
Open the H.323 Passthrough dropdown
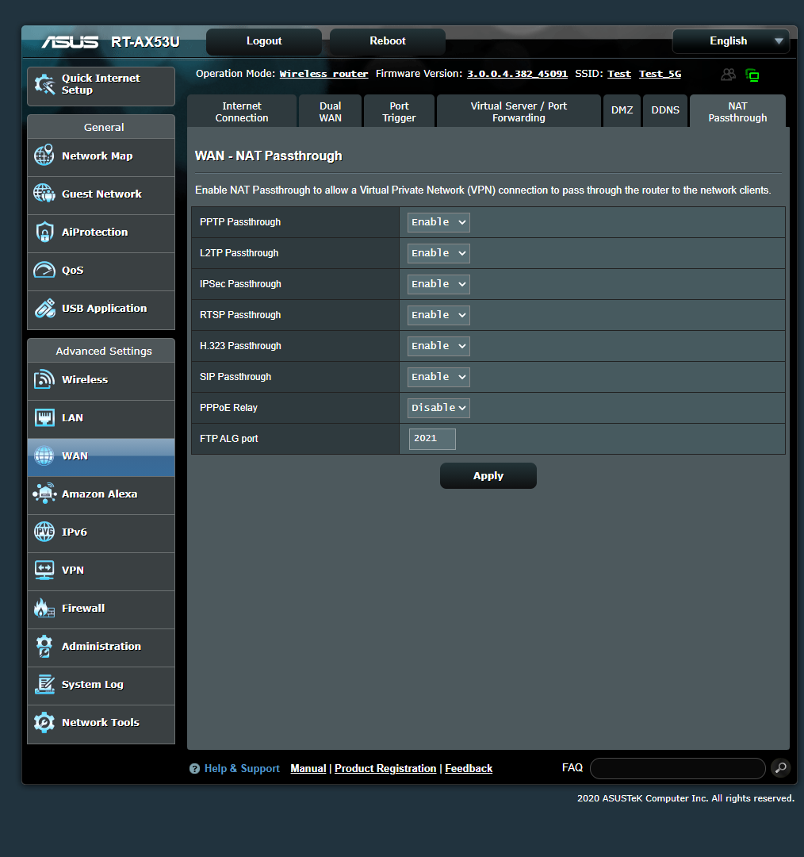click(x=438, y=346)
